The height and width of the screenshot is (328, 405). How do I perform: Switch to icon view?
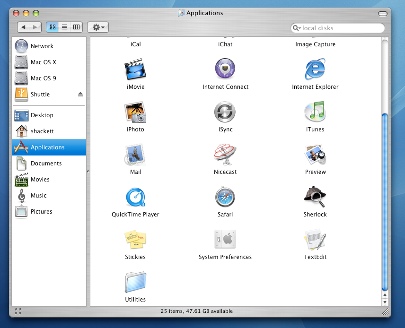pos(53,27)
